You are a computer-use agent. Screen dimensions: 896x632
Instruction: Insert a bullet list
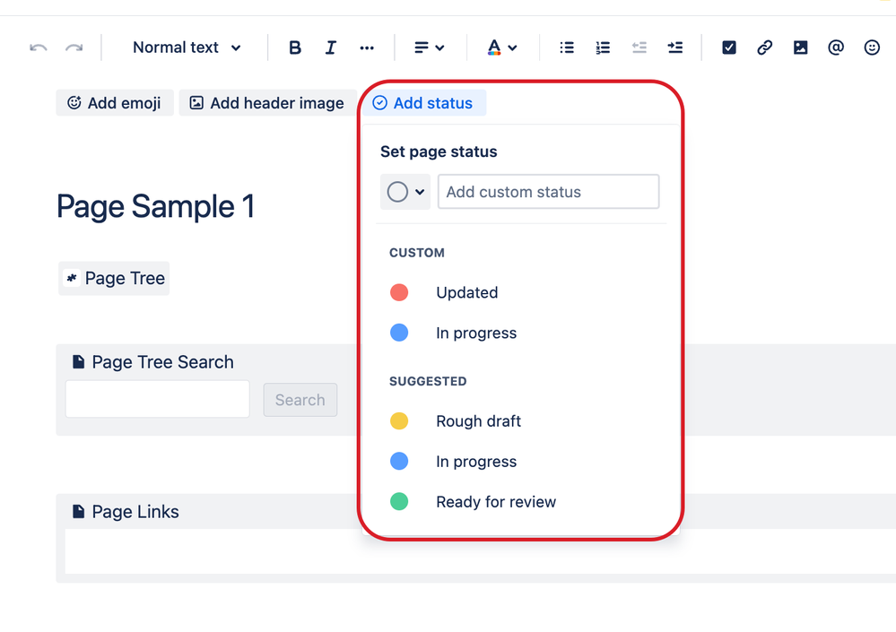[x=566, y=48]
